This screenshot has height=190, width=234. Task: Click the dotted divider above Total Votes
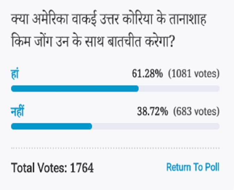pyautogui.click(x=115, y=148)
